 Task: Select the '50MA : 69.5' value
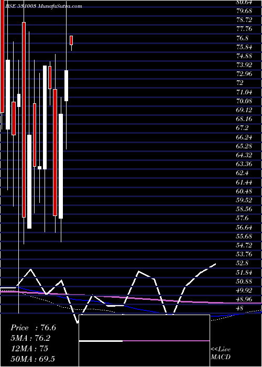coord(32,359)
